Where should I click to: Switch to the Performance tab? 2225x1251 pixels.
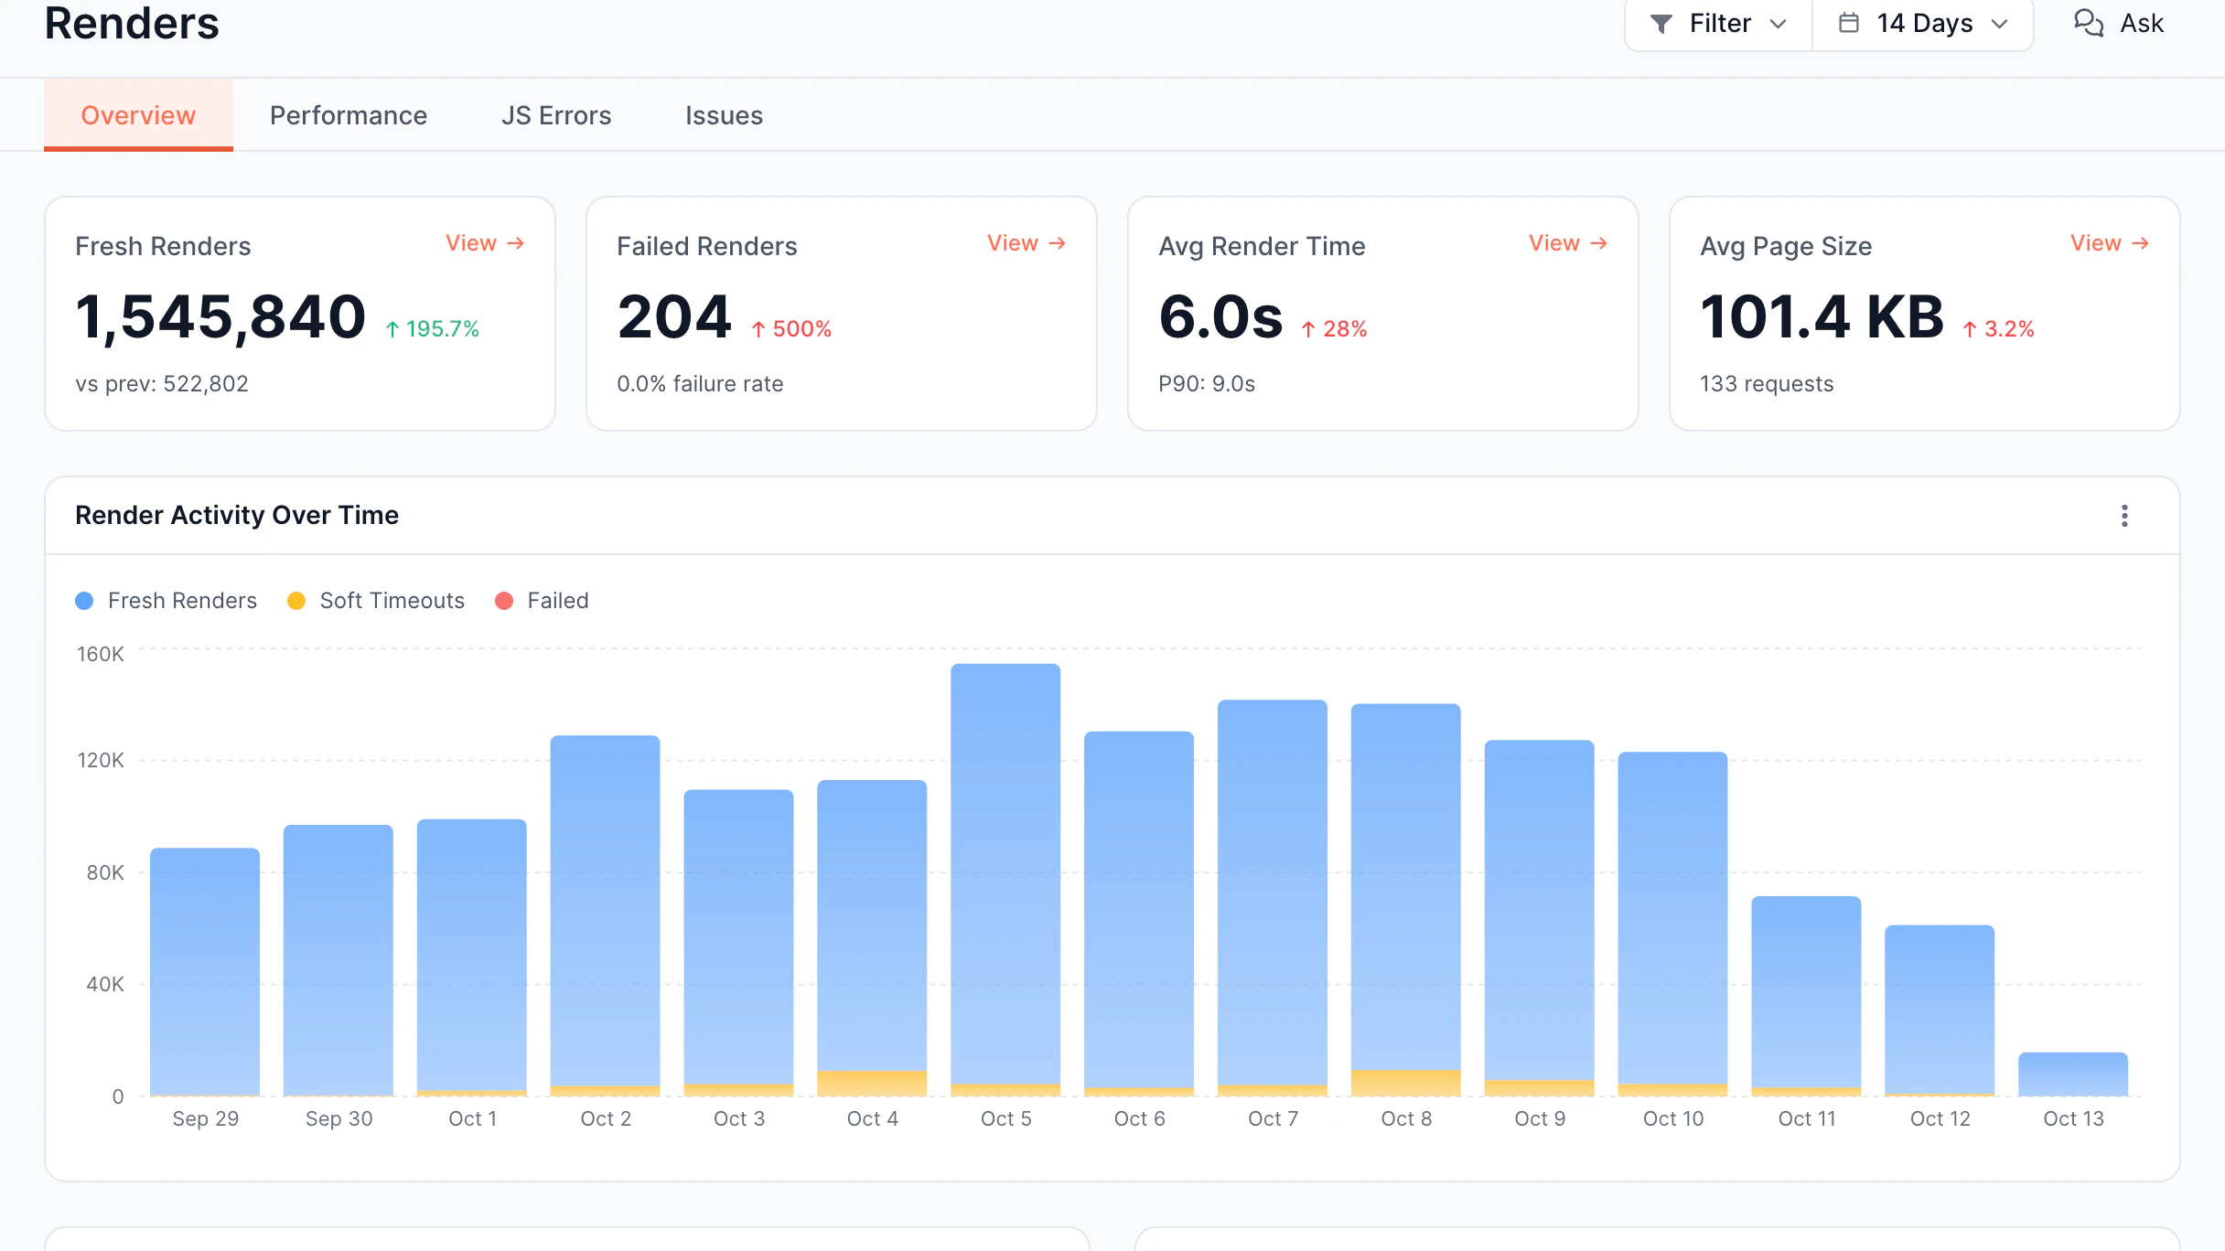[x=349, y=115]
